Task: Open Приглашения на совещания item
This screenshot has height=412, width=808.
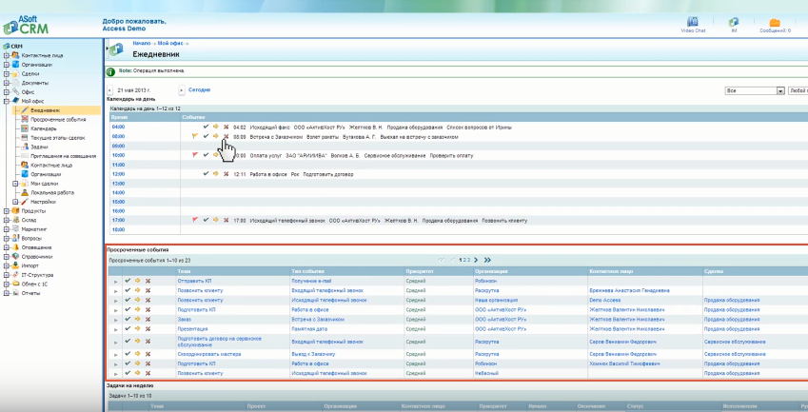Action: coord(64,156)
